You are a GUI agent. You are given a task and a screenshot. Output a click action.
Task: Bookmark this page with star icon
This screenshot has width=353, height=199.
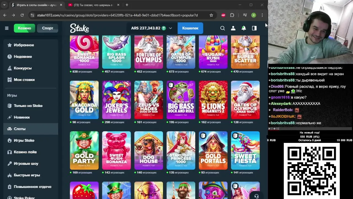click(211, 15)
